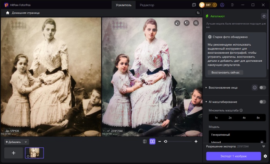Refresh Autopilot with the reload icon
This screenshot has height=164, width=270.
(x=264, y=16)
